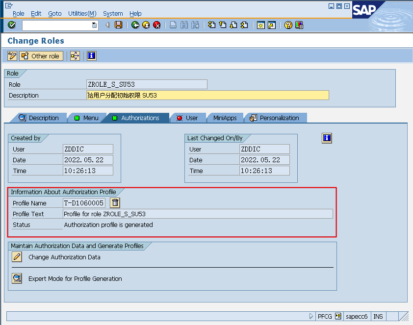Screen dimensions: 413x325
Task: Click the small triangle to hide standard toolbar field
Action: coord(107,25)
